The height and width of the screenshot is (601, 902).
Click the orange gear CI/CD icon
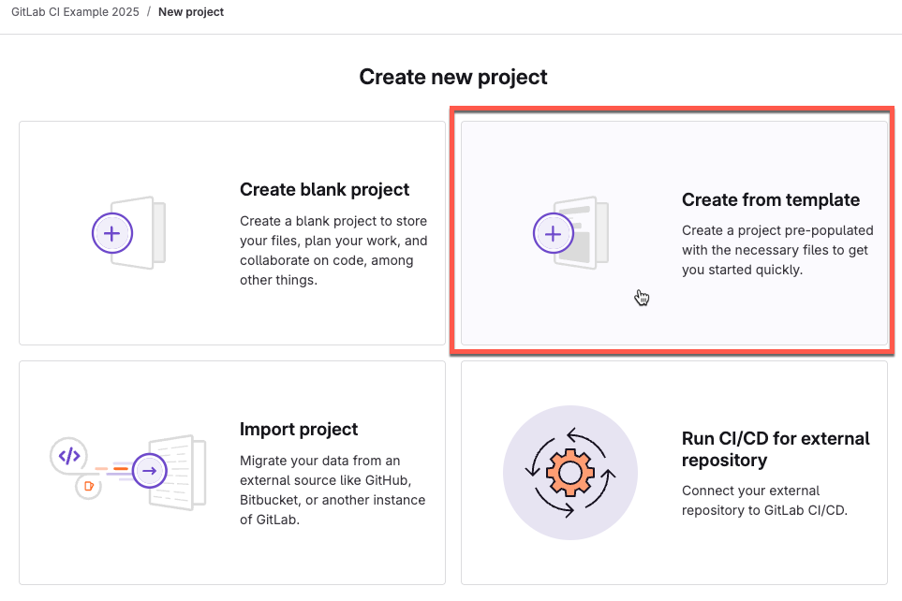[x=570, y=472]
